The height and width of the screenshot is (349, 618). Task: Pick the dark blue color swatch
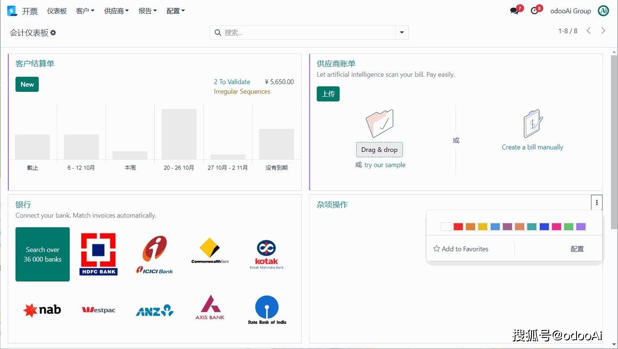(x=544, y=226)
